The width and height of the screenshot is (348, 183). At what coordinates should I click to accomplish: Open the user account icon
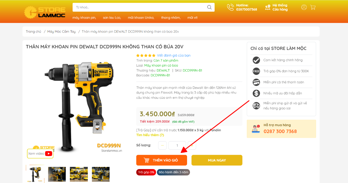click(x=304, y=7)
